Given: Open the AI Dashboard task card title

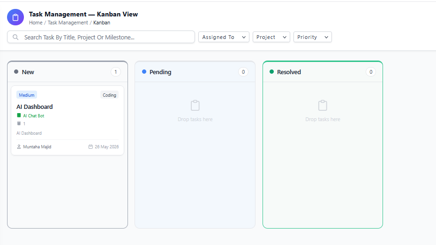Looking at the screenshot, I should (35, 107).
